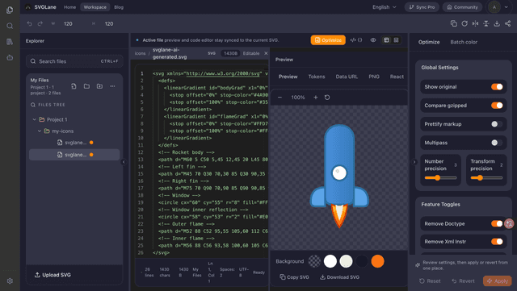Open the settings gear at the sidebar bottom
517x291 pixels.
click(10, 281)
